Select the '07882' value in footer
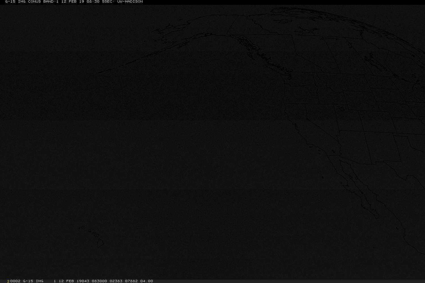Image resolution: width=425 pixels, height=283 pixels. pos(131,281)
